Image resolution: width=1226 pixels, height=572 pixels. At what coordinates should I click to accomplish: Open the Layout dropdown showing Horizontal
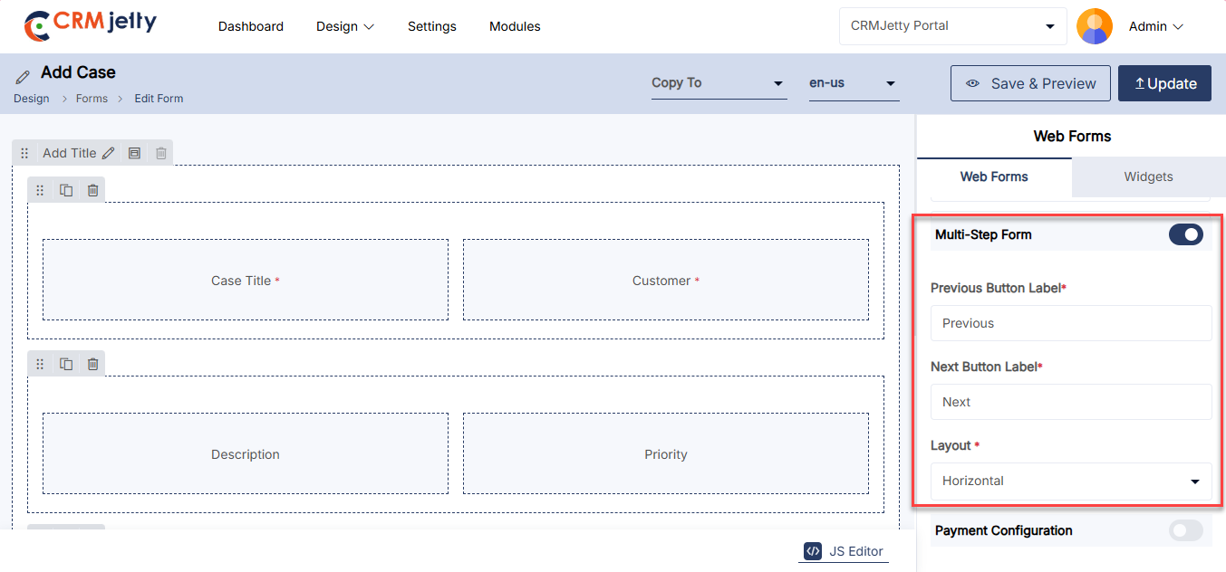(1070, 481)
